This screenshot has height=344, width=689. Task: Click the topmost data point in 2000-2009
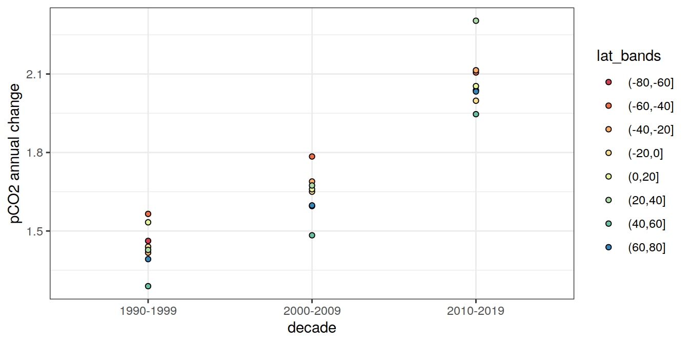pos(312,157)
